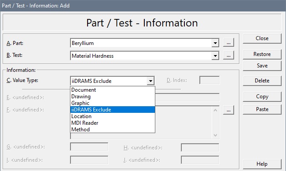This screenshot has height=171, width=286.
Task: Click the Delete button
Action: click(262, 81)
